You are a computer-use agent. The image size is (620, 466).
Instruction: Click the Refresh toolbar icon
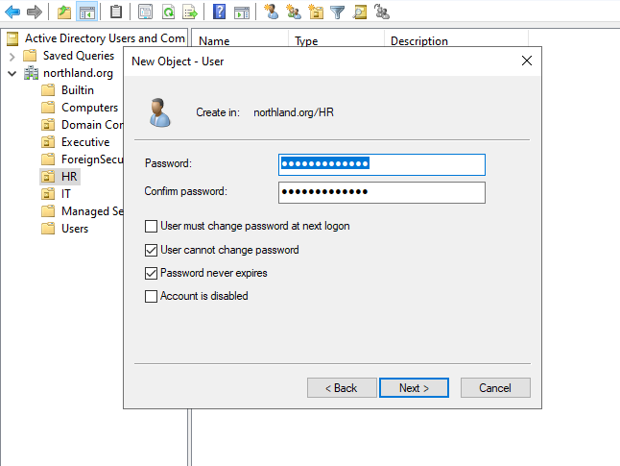[x=168, y=12]
